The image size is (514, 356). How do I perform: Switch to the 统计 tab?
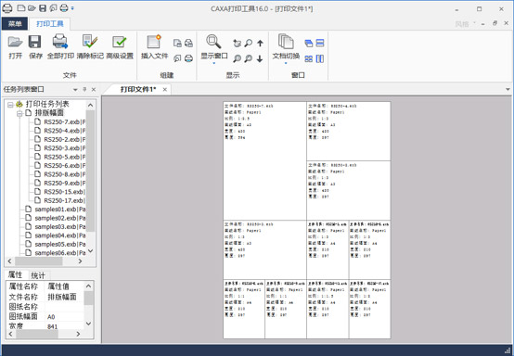38,275
